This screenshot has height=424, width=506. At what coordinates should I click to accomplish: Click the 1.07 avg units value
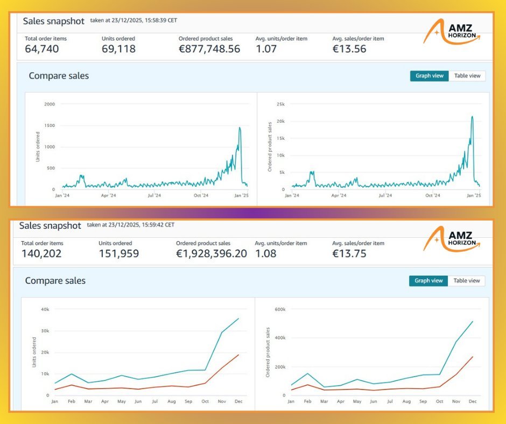click(266, 49)
